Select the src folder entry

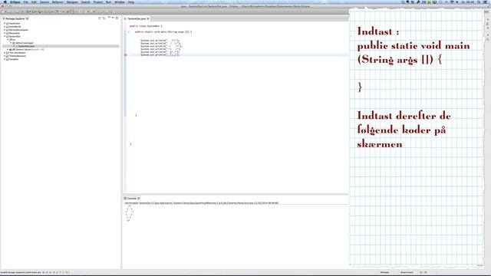[13, 40]
